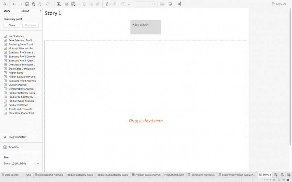292x182 pixels.
Task: Click the vertical scrollbar on the right
Action: (290, 77)
